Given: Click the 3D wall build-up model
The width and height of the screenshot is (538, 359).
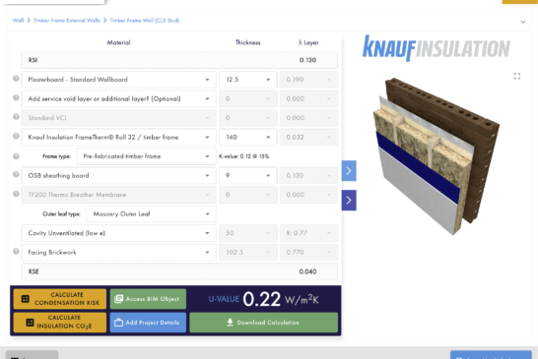Looking at the screenshot, I should [x=436, y=155].
